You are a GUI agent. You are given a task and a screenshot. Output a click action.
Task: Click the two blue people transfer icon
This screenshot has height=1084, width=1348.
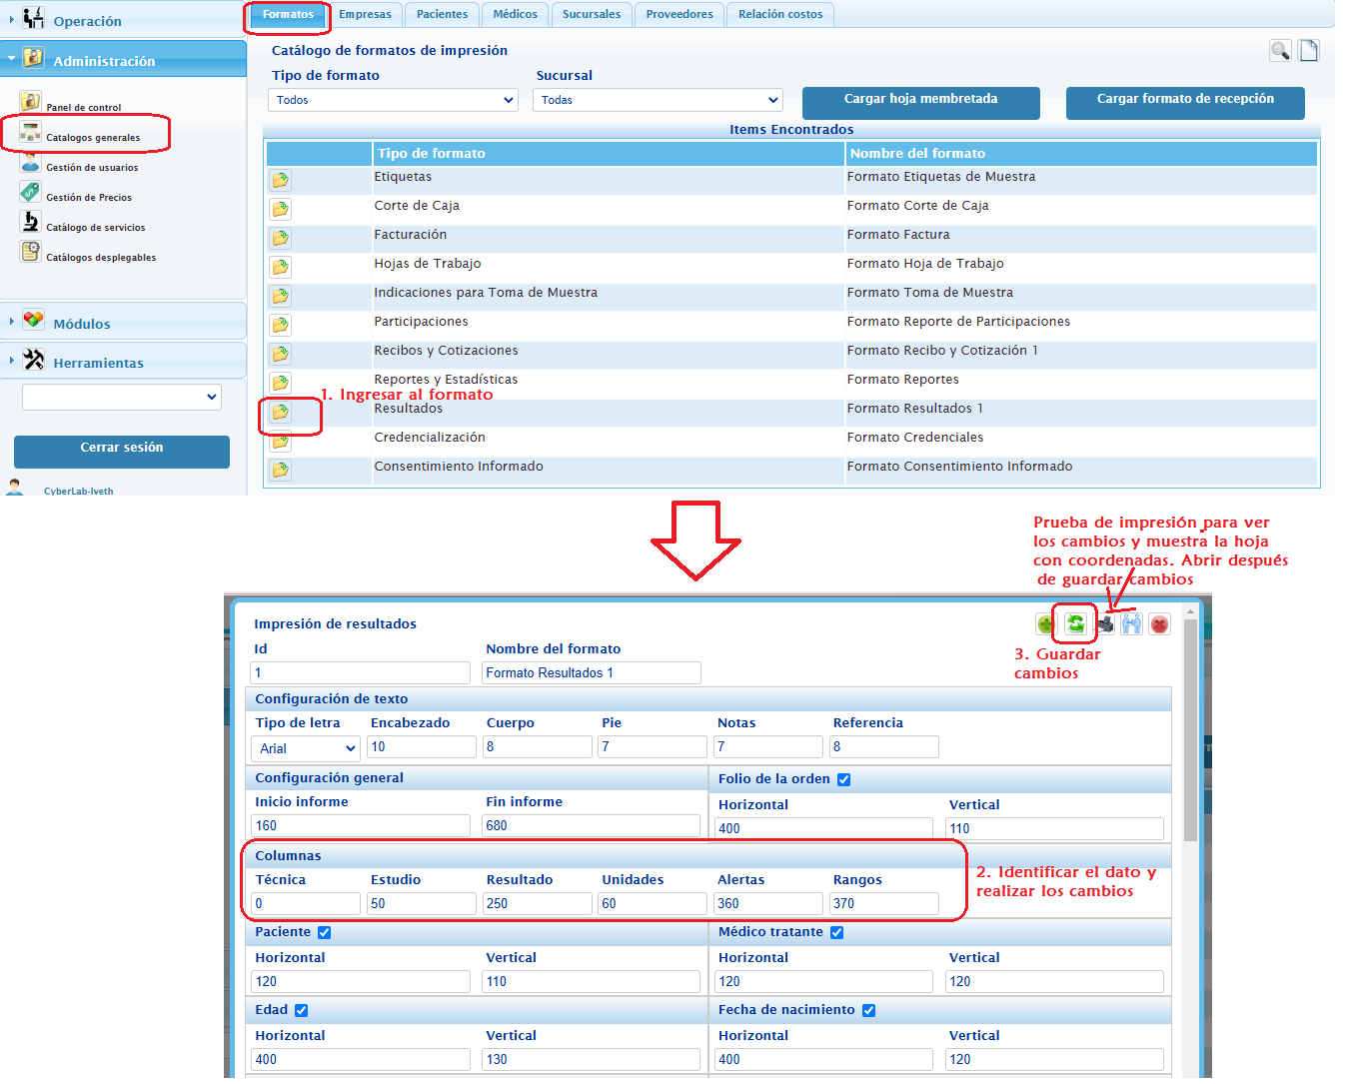pyautogui.click(x=1131, y=624)
